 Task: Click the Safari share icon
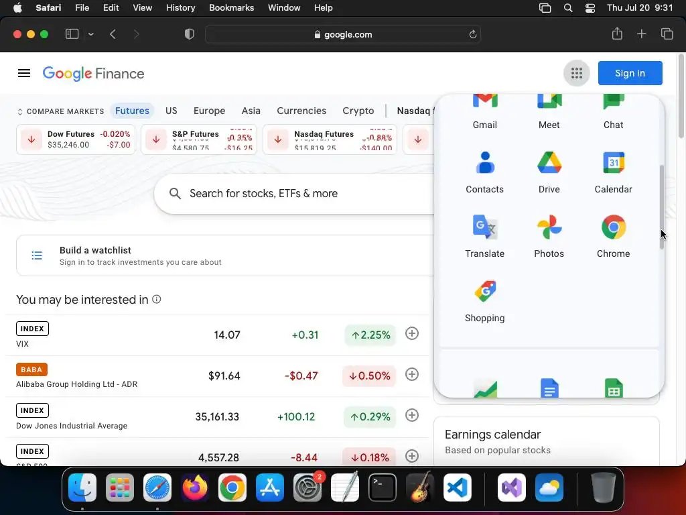click(617, 34)
